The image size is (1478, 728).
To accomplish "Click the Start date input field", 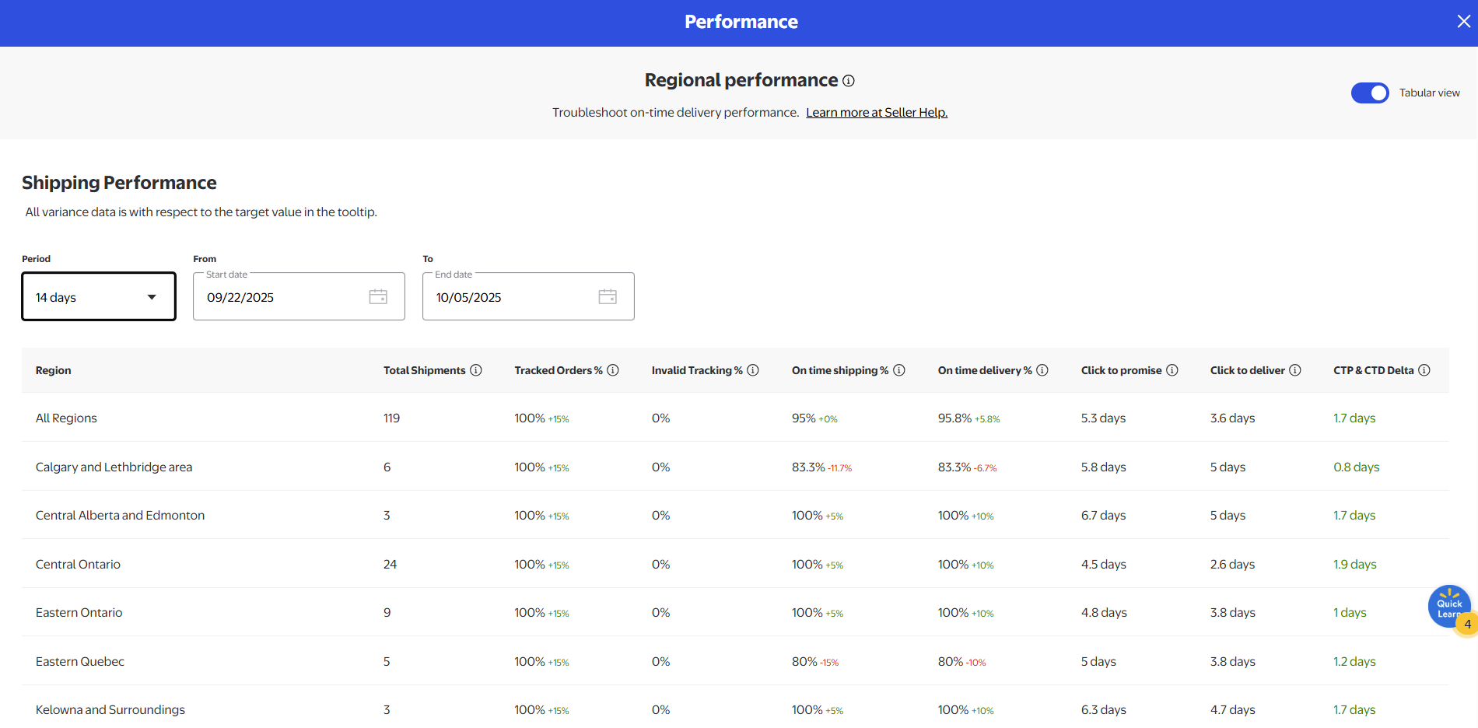I will click(x=280, y=297).
